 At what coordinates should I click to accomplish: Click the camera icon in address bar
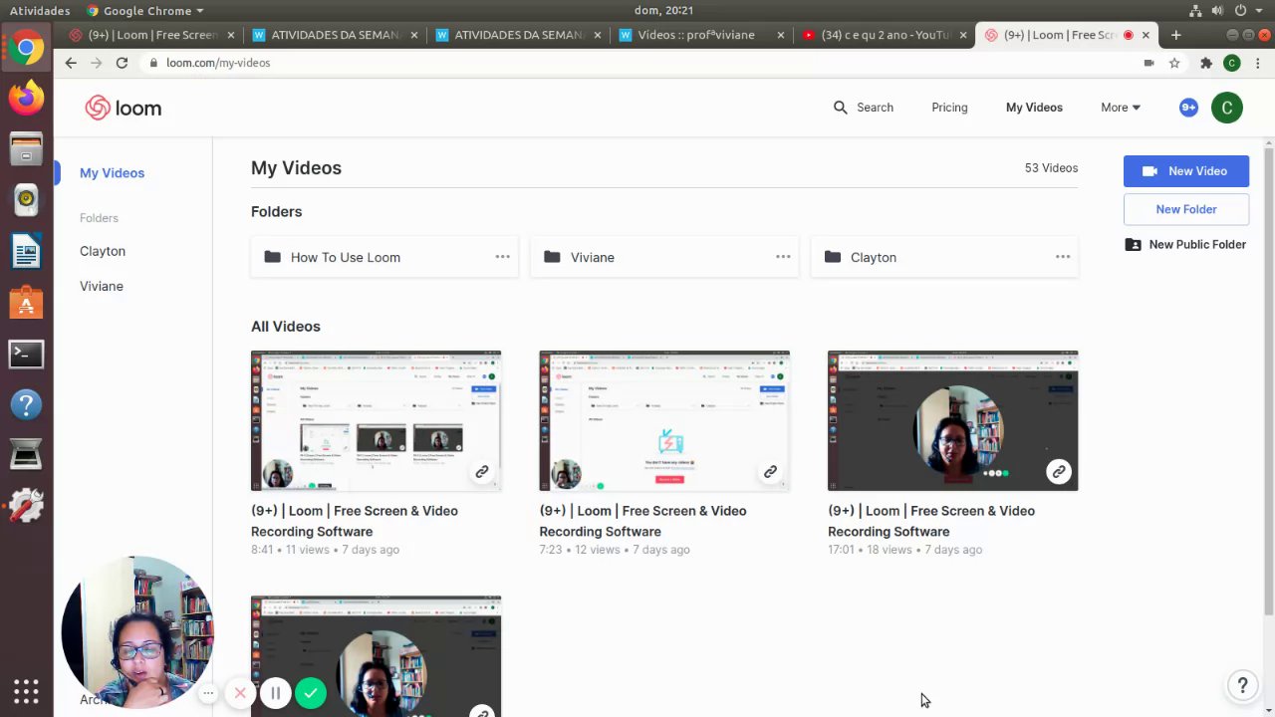pos(1148,63)
